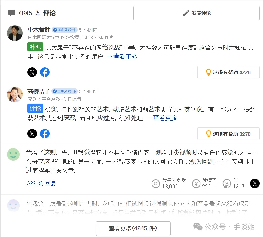Screen dimensions: 263x237
Task: Expand 查看更多 in 小木曾健's comment
Action: [x=125, y=57]
